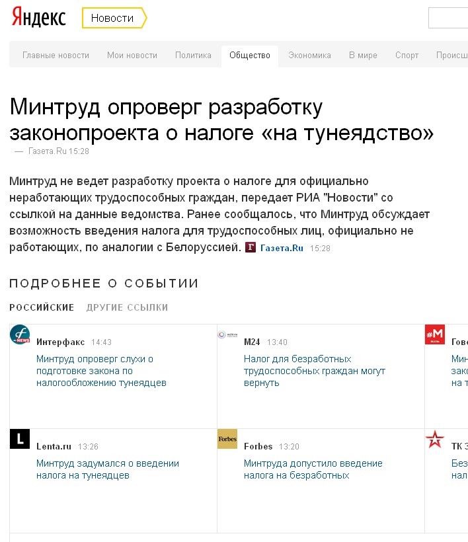Open the Главные новости tab
Screen dimensions: 468x542
coord(56,56)
